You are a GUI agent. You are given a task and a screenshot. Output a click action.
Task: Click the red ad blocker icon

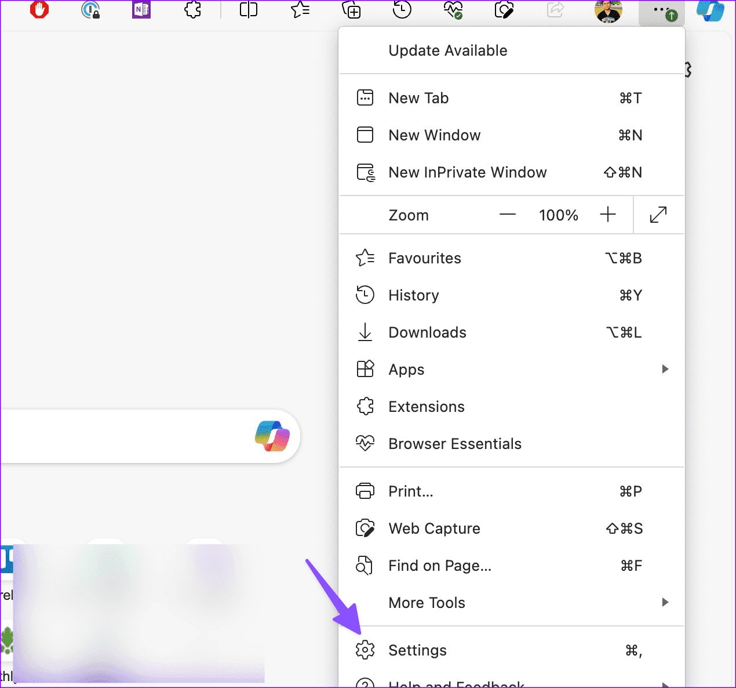[39, 9]
